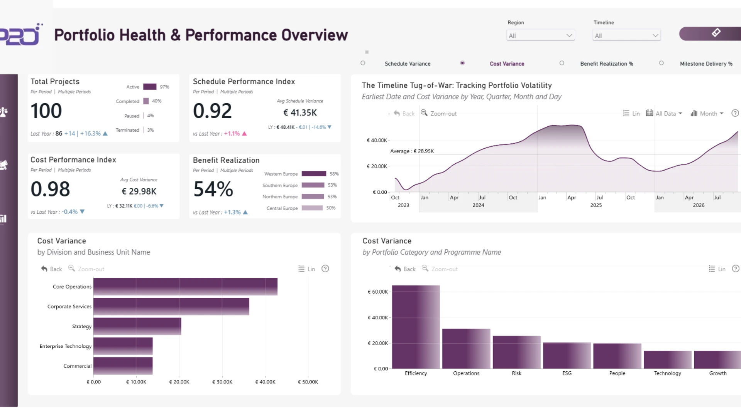Screen dimensions: 741x416
Task: Click the eraser icon in purple button
Action: [716, 33]
